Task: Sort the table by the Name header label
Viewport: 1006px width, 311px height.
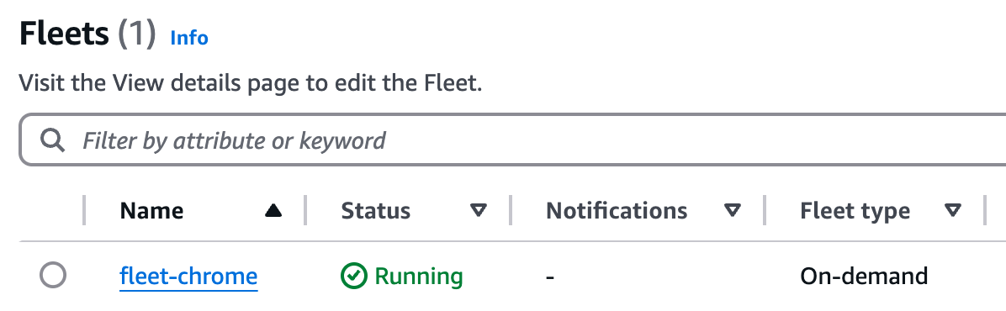Action: [151, 211]
